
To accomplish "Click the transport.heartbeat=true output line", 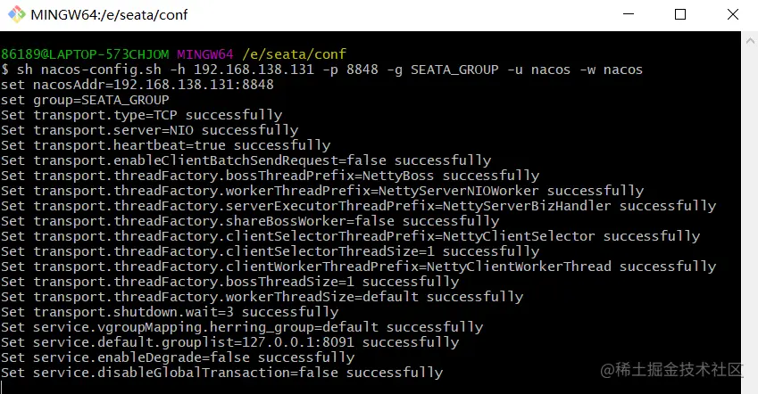I will tap(166, 145).
